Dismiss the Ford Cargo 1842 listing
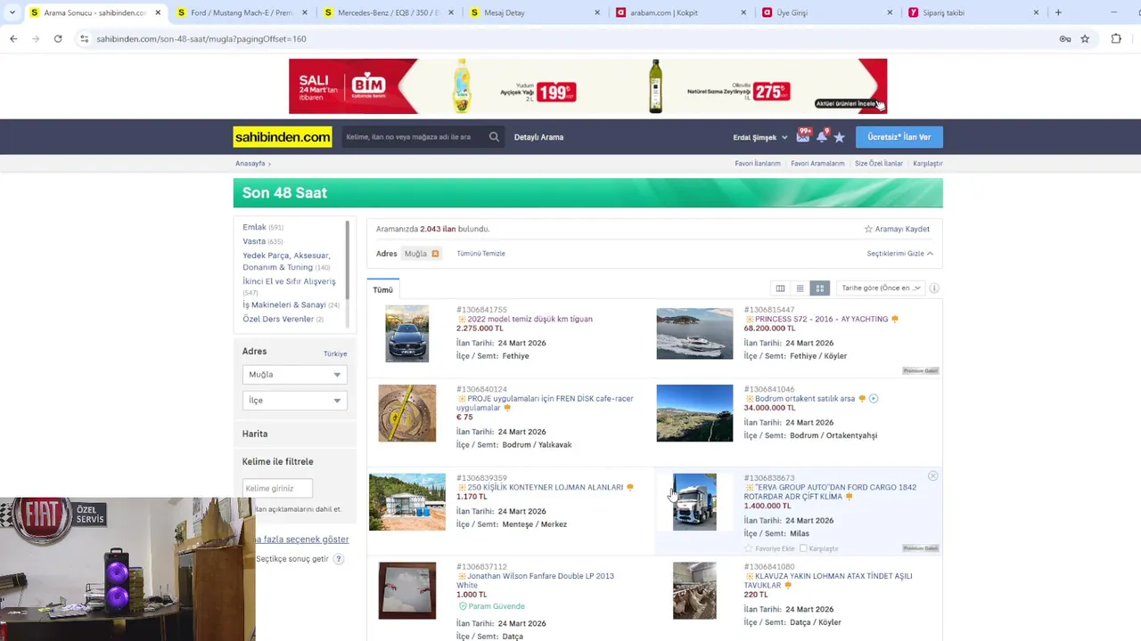This screenshot has height=641, width=1141. tap(932, 476)
